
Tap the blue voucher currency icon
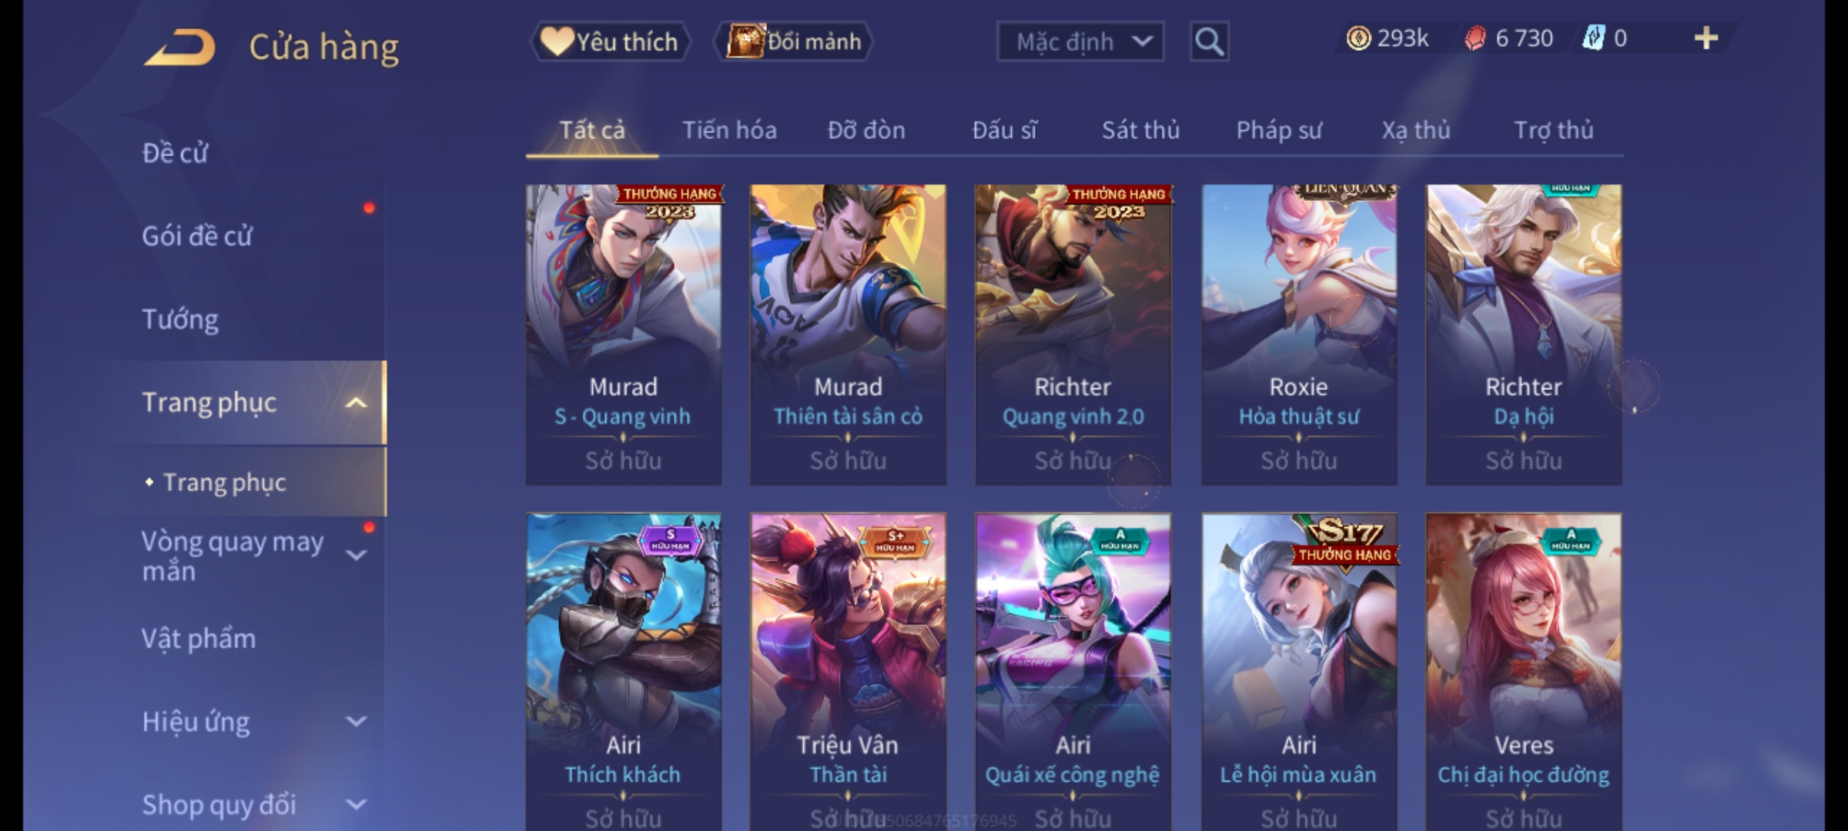tap(1593, 38)
